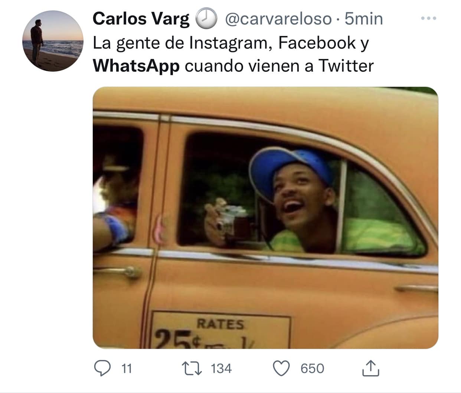The width and height of the screenshot is (461, 393).
Task: Expand the taxi meme image
Action: click(x=265, y=218)
